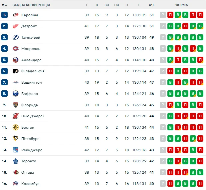Sort standings by the Г goals column
Screen dimensions: 206x190
click(139, 5)
